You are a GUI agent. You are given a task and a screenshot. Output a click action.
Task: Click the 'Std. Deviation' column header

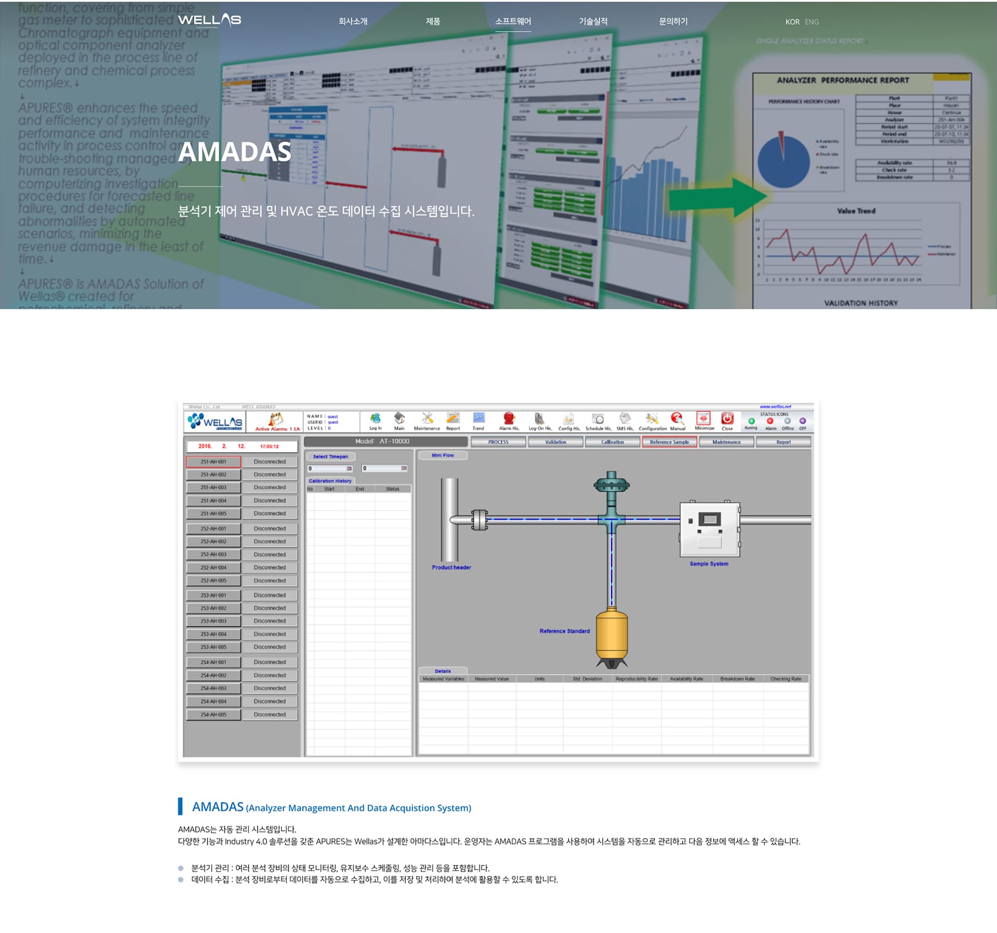tap(587, 679)
